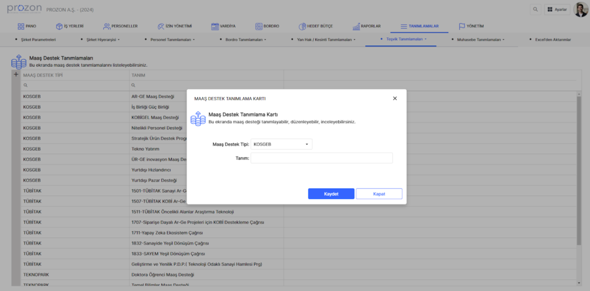Open the Ayarlar settings button
Screen dimensions: 590x291
coord(557,10)
